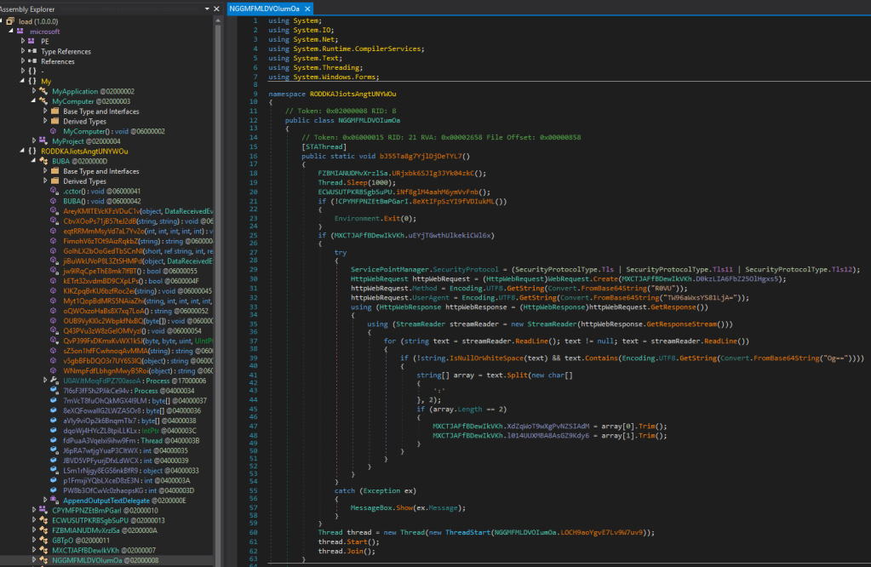This screenshot has height=567, width=871.
Task: Click the PE node icon
Action: pos(33,40)
